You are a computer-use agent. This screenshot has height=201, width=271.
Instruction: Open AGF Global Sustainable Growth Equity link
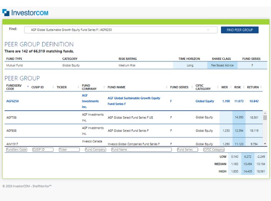pos(134,101)
